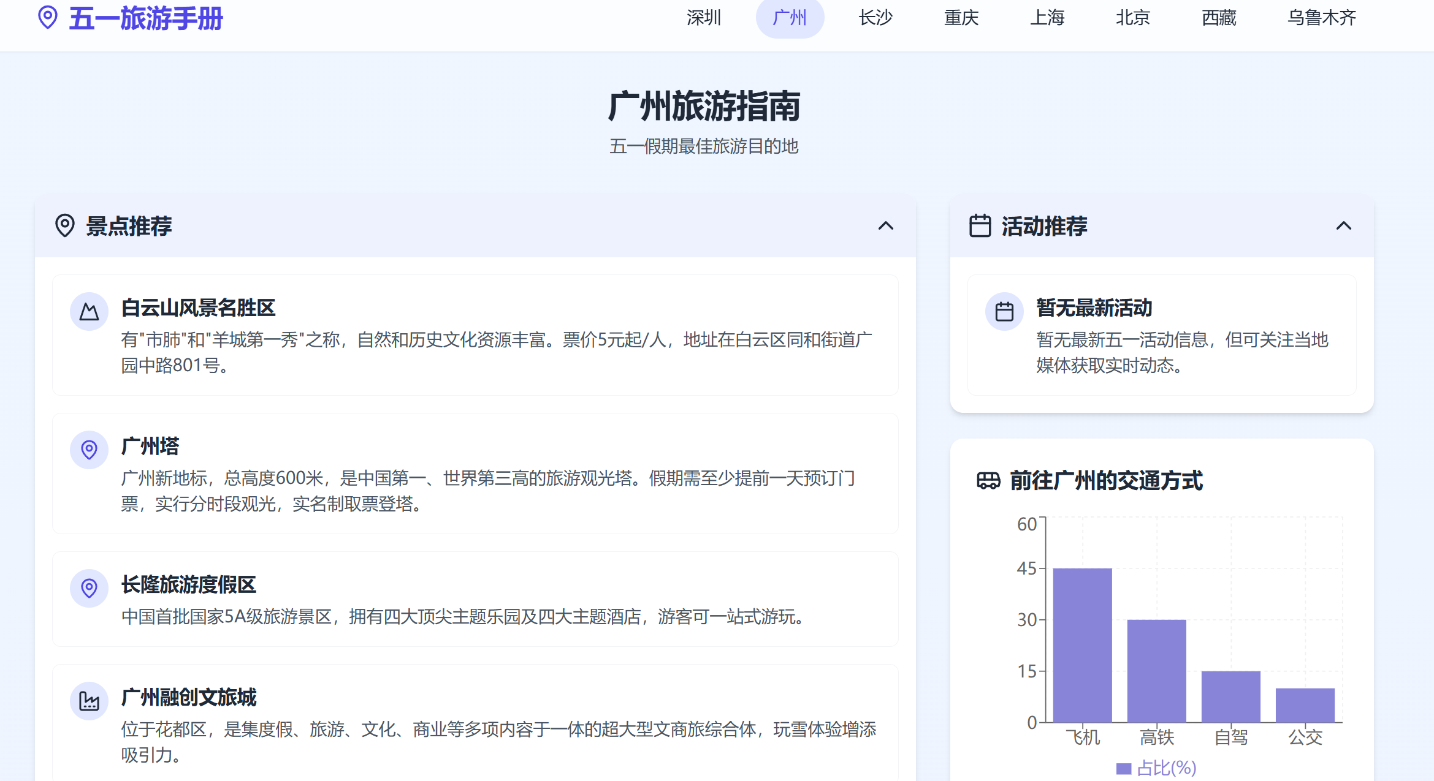Click the 景点推荐 section pin icon
Viewport: 1434px width, 781px height.
pos(64,226)
